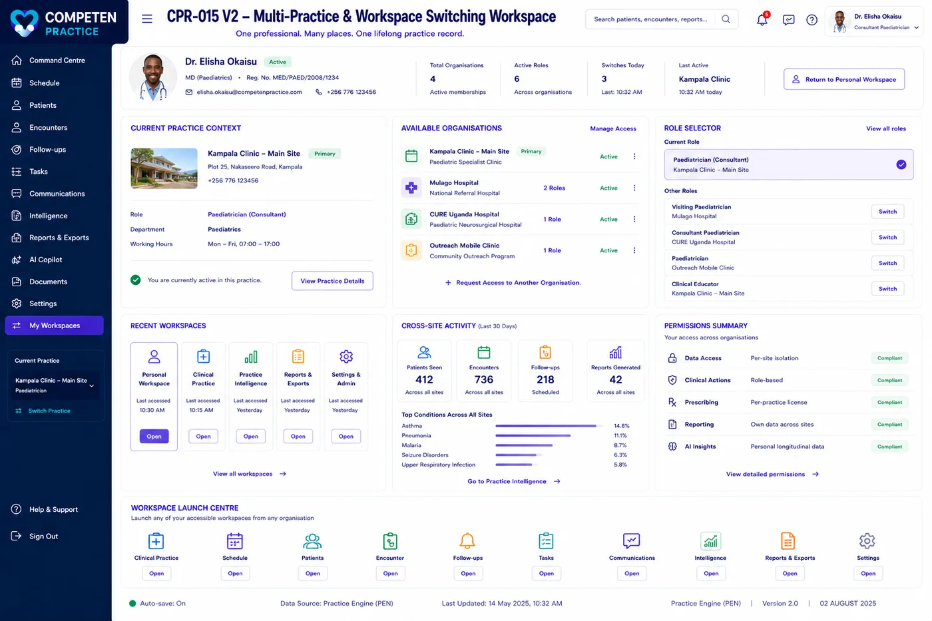Click Outreach Mobile Clinic organisation icon
This screenshot has width=932, height=621.
(x=411, y=250)
